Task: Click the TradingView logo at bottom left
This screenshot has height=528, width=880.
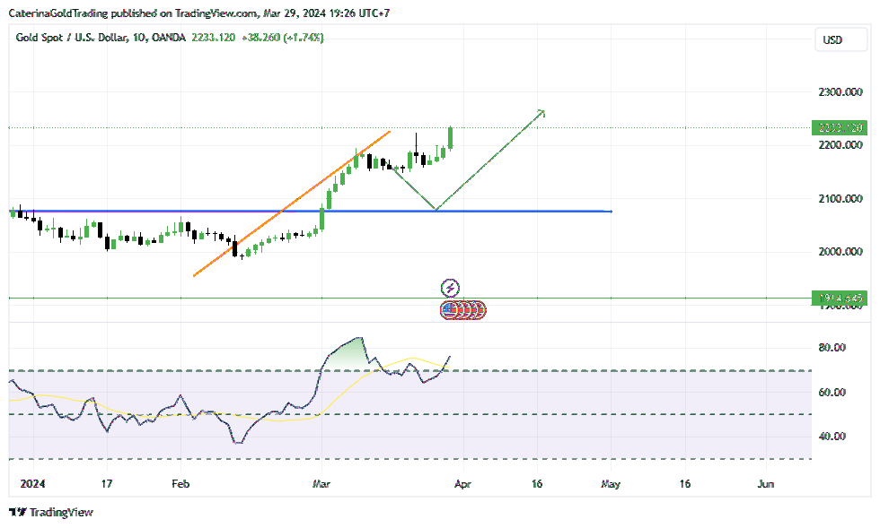Action: point(51,512)
